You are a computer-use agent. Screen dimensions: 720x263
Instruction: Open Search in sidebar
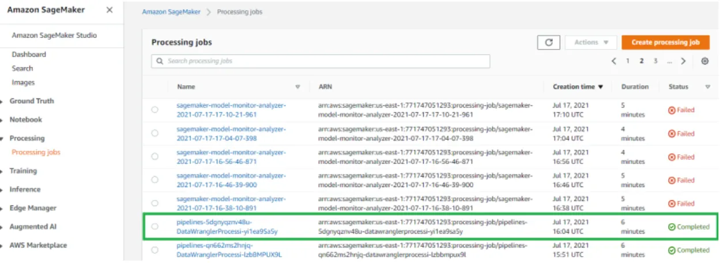click(x=22, y=68)
